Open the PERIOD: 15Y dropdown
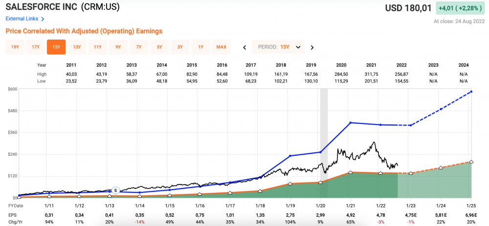Screen dimensions: 489x226 279,47
